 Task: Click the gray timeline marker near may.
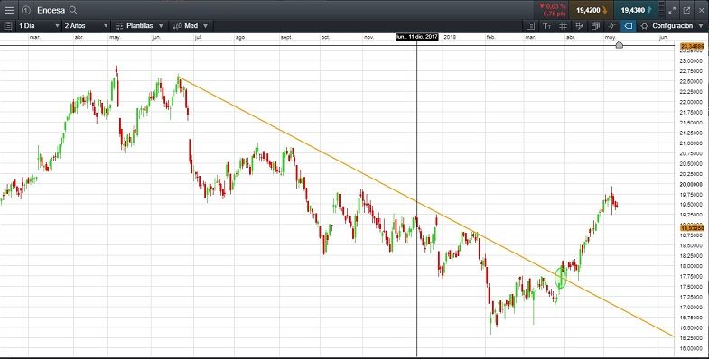tap(619, 44)
